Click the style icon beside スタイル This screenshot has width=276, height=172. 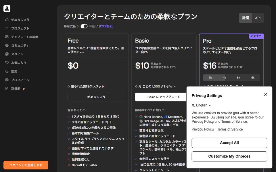[7, 54]
